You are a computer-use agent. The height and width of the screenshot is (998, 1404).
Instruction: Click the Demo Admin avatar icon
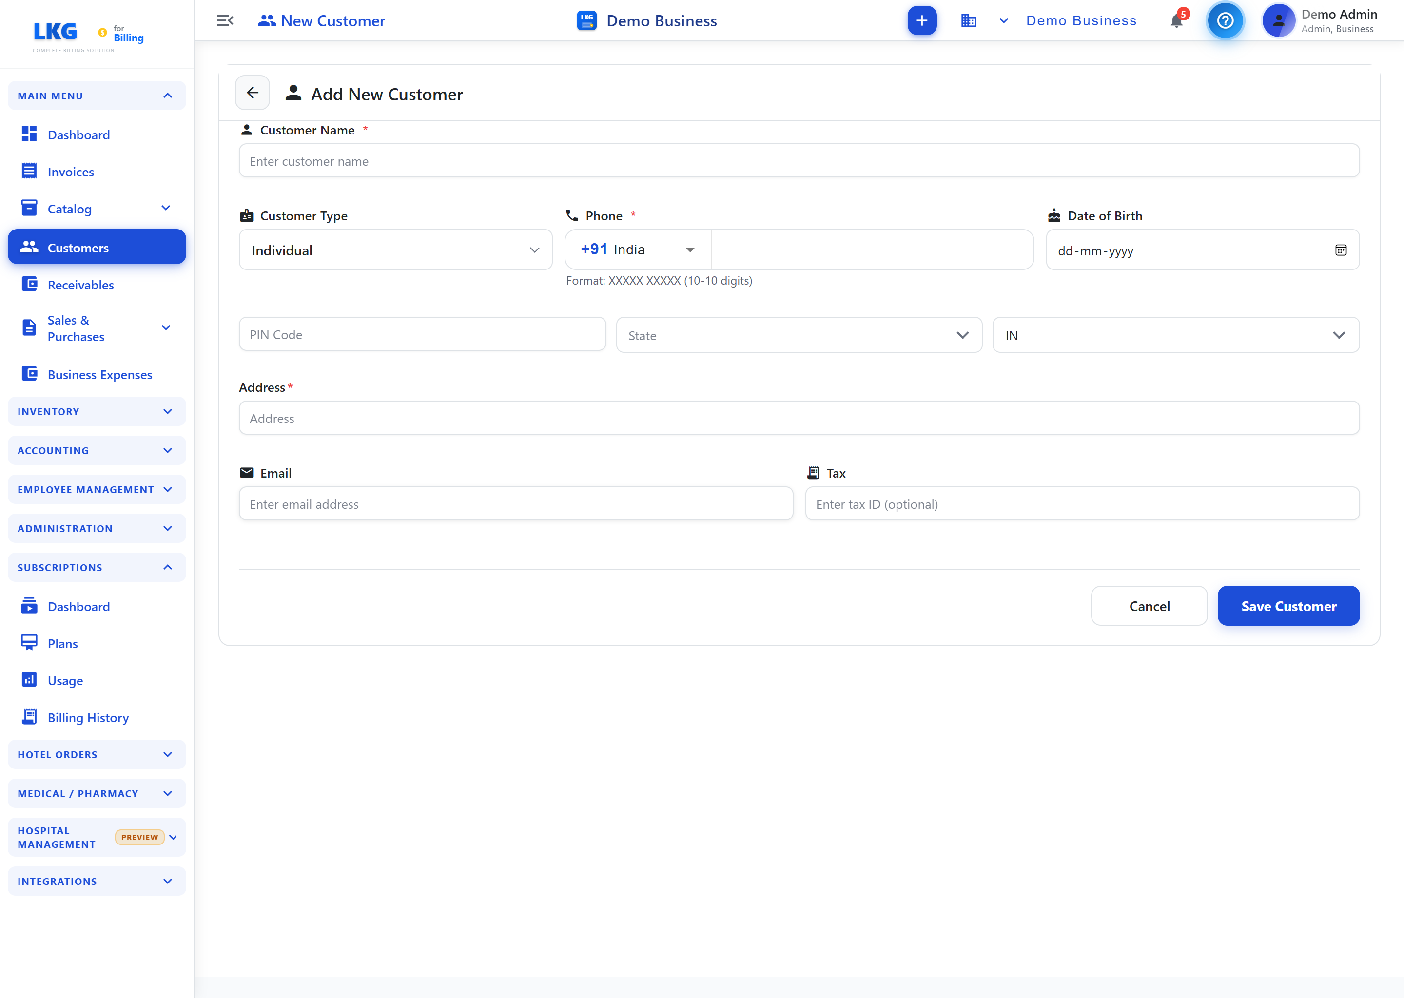point(1278,21)
